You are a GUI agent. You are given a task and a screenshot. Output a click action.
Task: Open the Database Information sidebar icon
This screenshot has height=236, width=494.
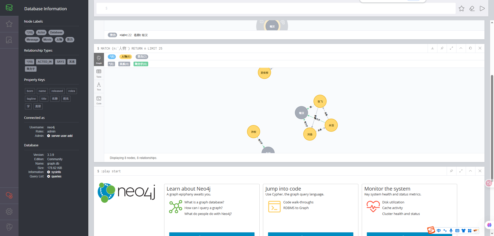pyautogui.click(x=9, y=8)
